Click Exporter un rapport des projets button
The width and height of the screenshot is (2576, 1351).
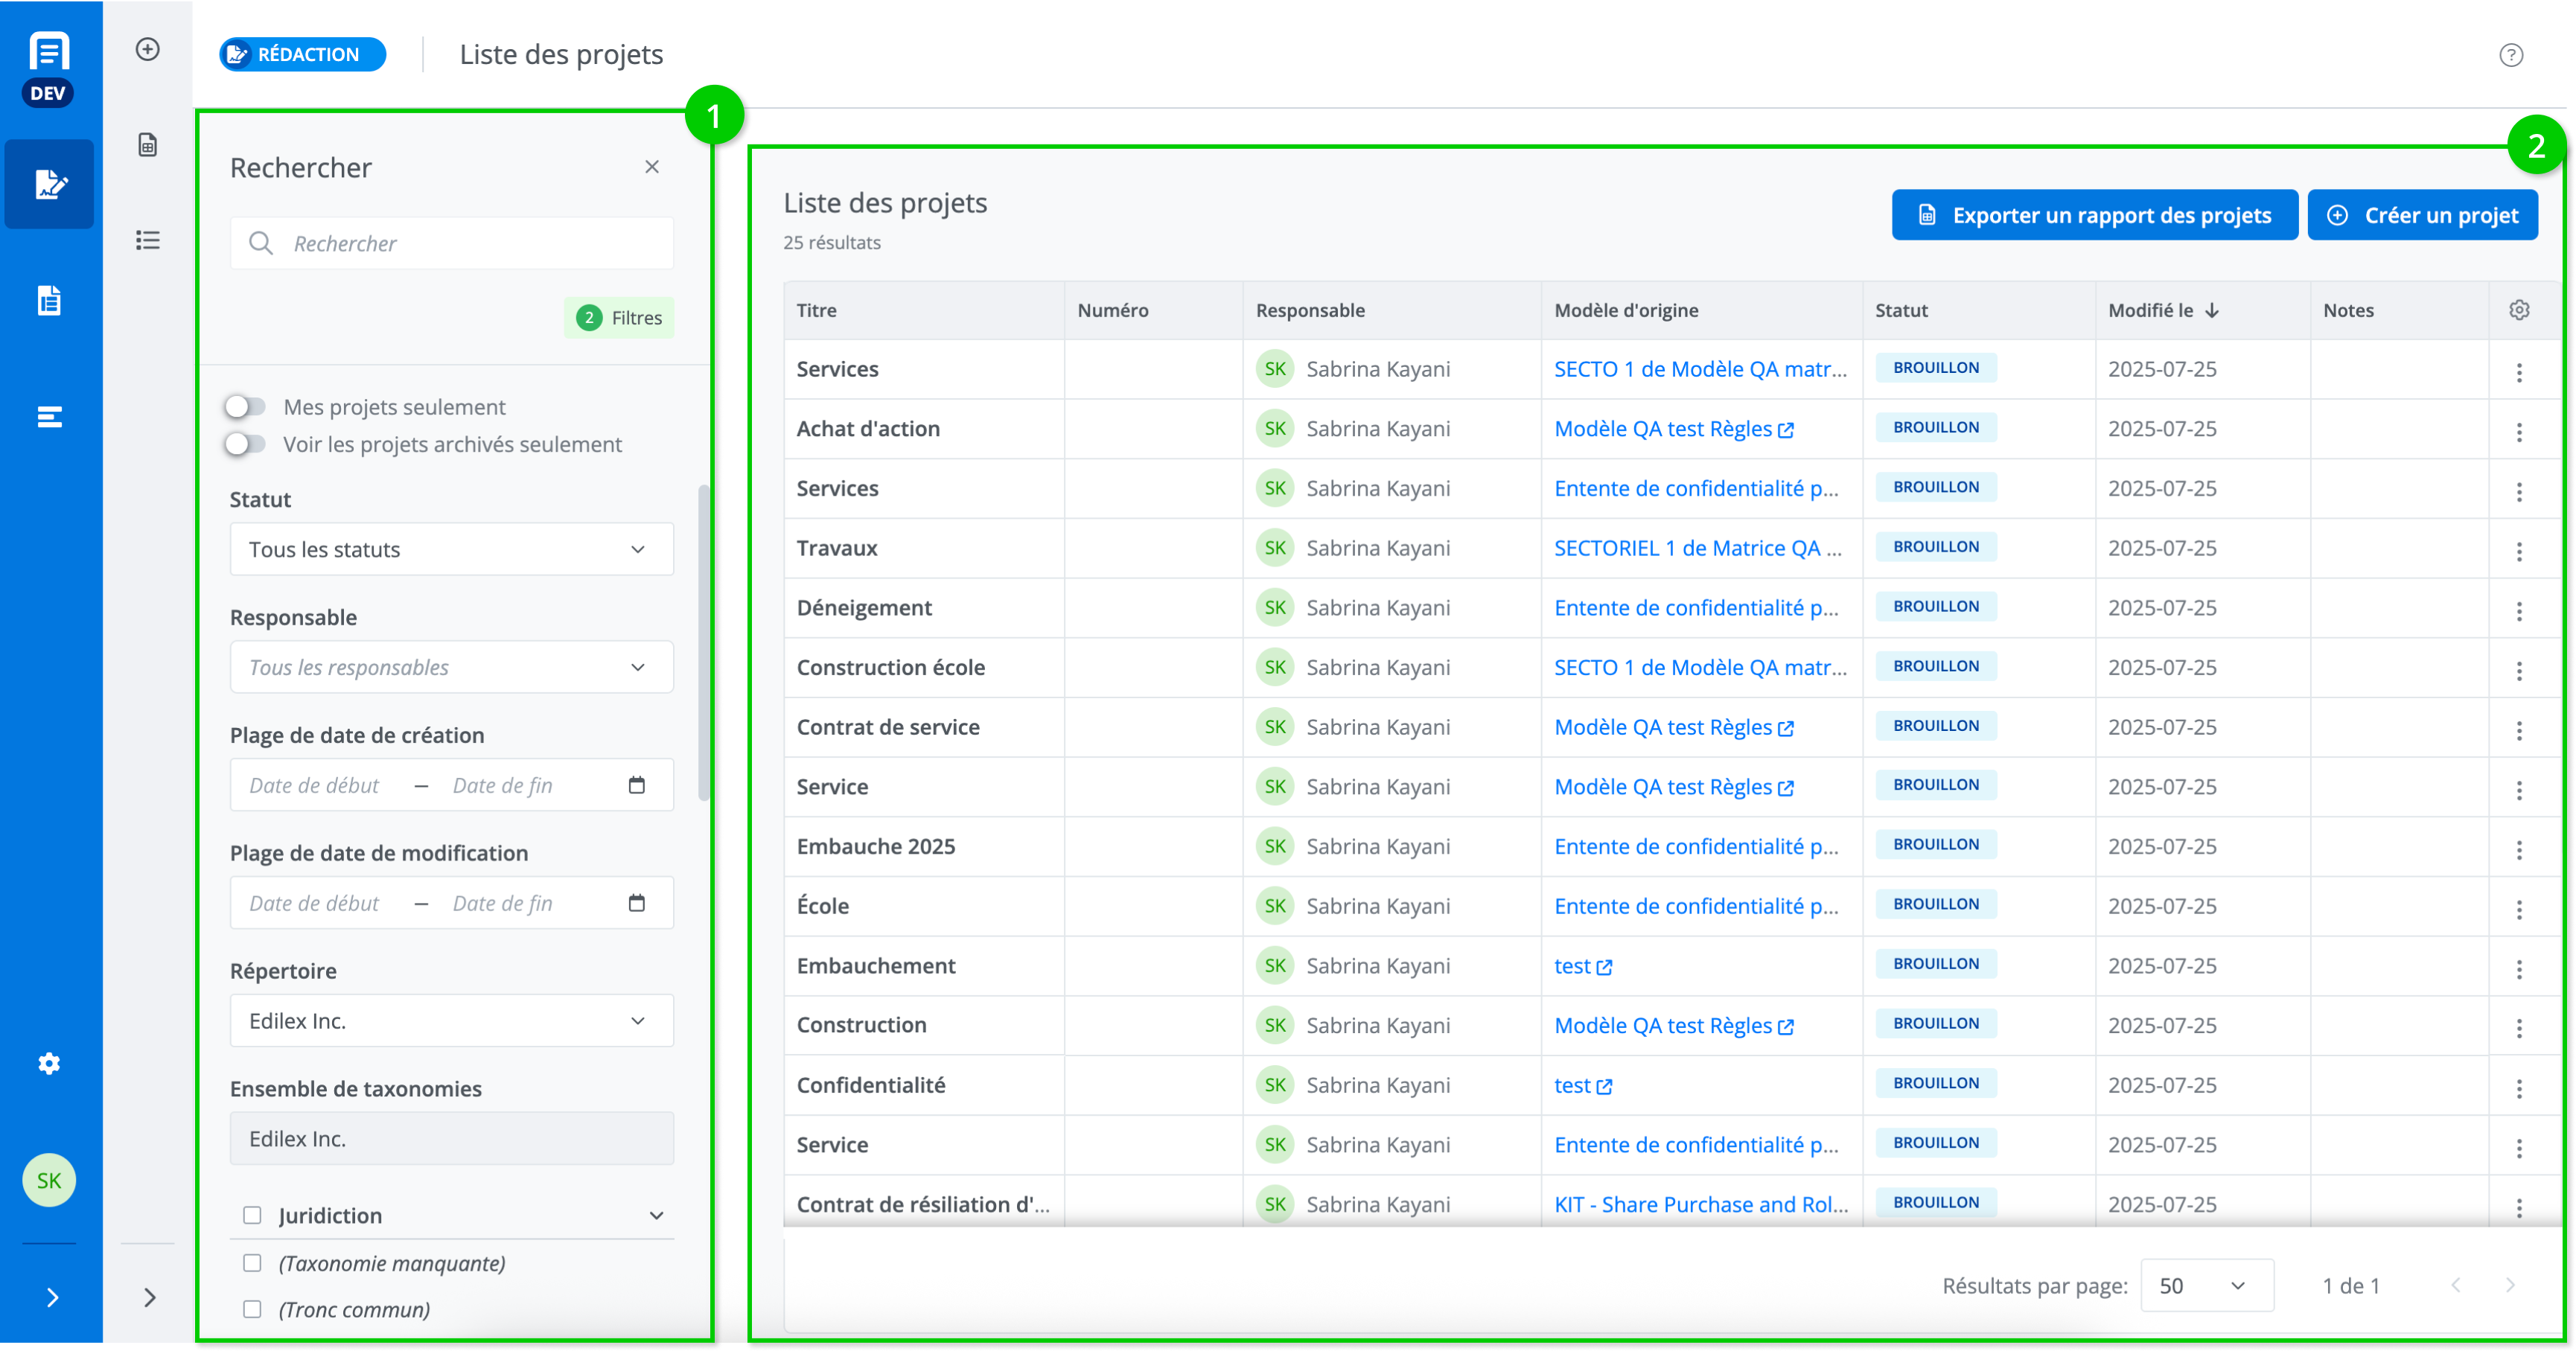coord(2094,215)
